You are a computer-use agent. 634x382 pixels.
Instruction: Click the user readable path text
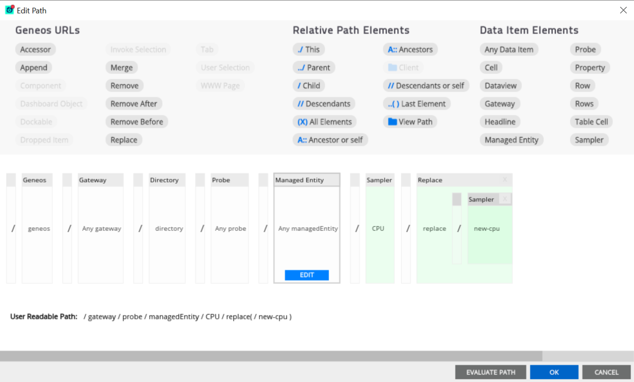188,317
